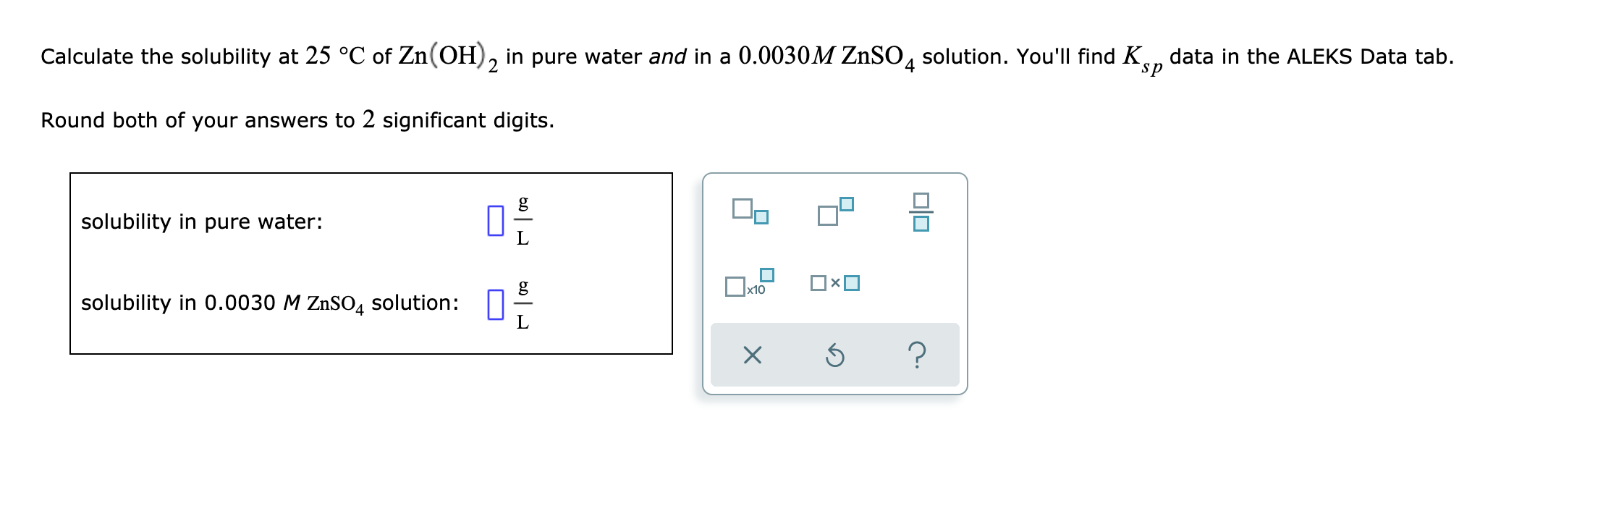Image resolution: width=1624 pixels, height=527 pixels.
Task: Click the help button for entry instructions
Action: [x=917, y=355]
